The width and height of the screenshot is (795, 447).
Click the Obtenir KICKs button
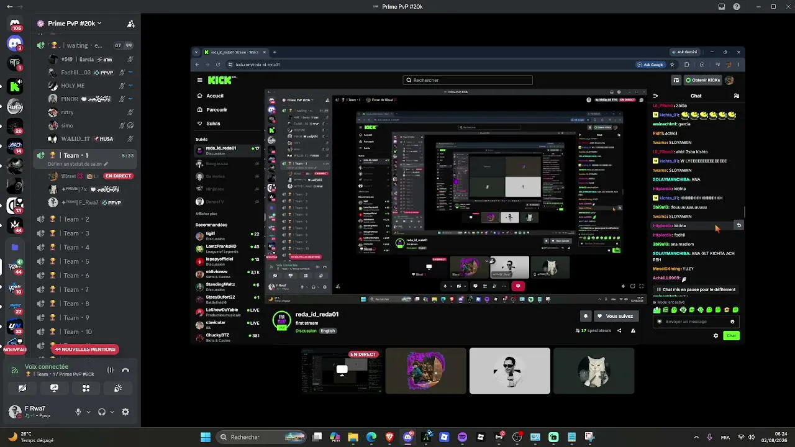pos(703,80)
